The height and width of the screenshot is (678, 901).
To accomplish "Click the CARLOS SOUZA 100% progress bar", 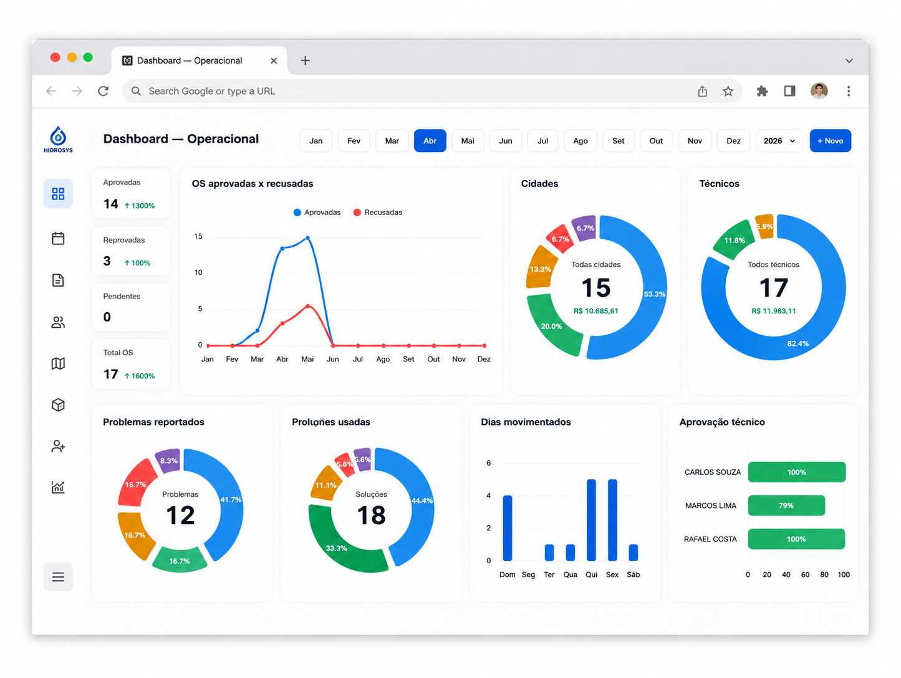I will coord(797,472).
